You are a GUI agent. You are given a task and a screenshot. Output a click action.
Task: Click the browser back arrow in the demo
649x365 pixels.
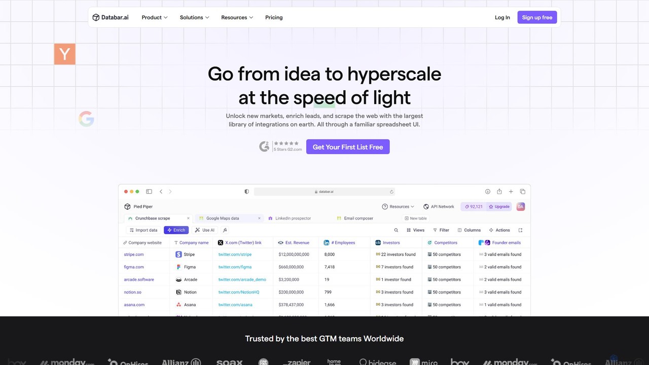161,192
